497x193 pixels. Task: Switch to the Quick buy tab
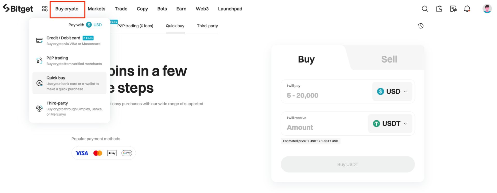pos(175,26)
